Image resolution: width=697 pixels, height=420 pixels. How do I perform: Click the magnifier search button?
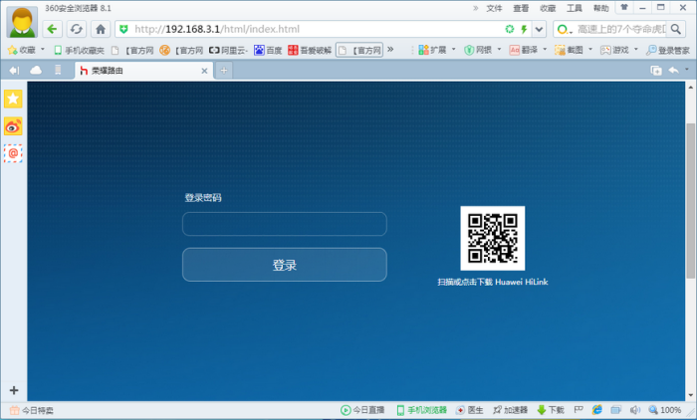676,29
